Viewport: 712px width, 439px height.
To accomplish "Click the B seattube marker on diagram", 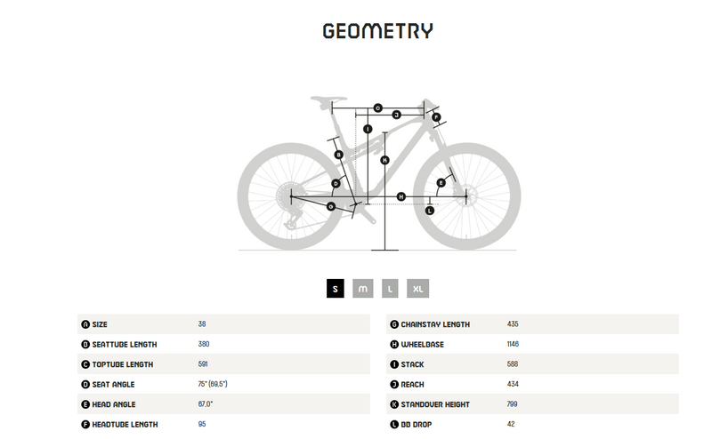I will [x=339, y=155].
